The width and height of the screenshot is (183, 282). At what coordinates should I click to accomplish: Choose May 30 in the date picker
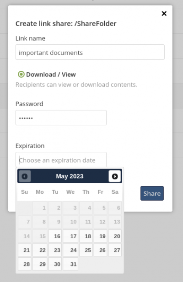click(x=55, y=264)
